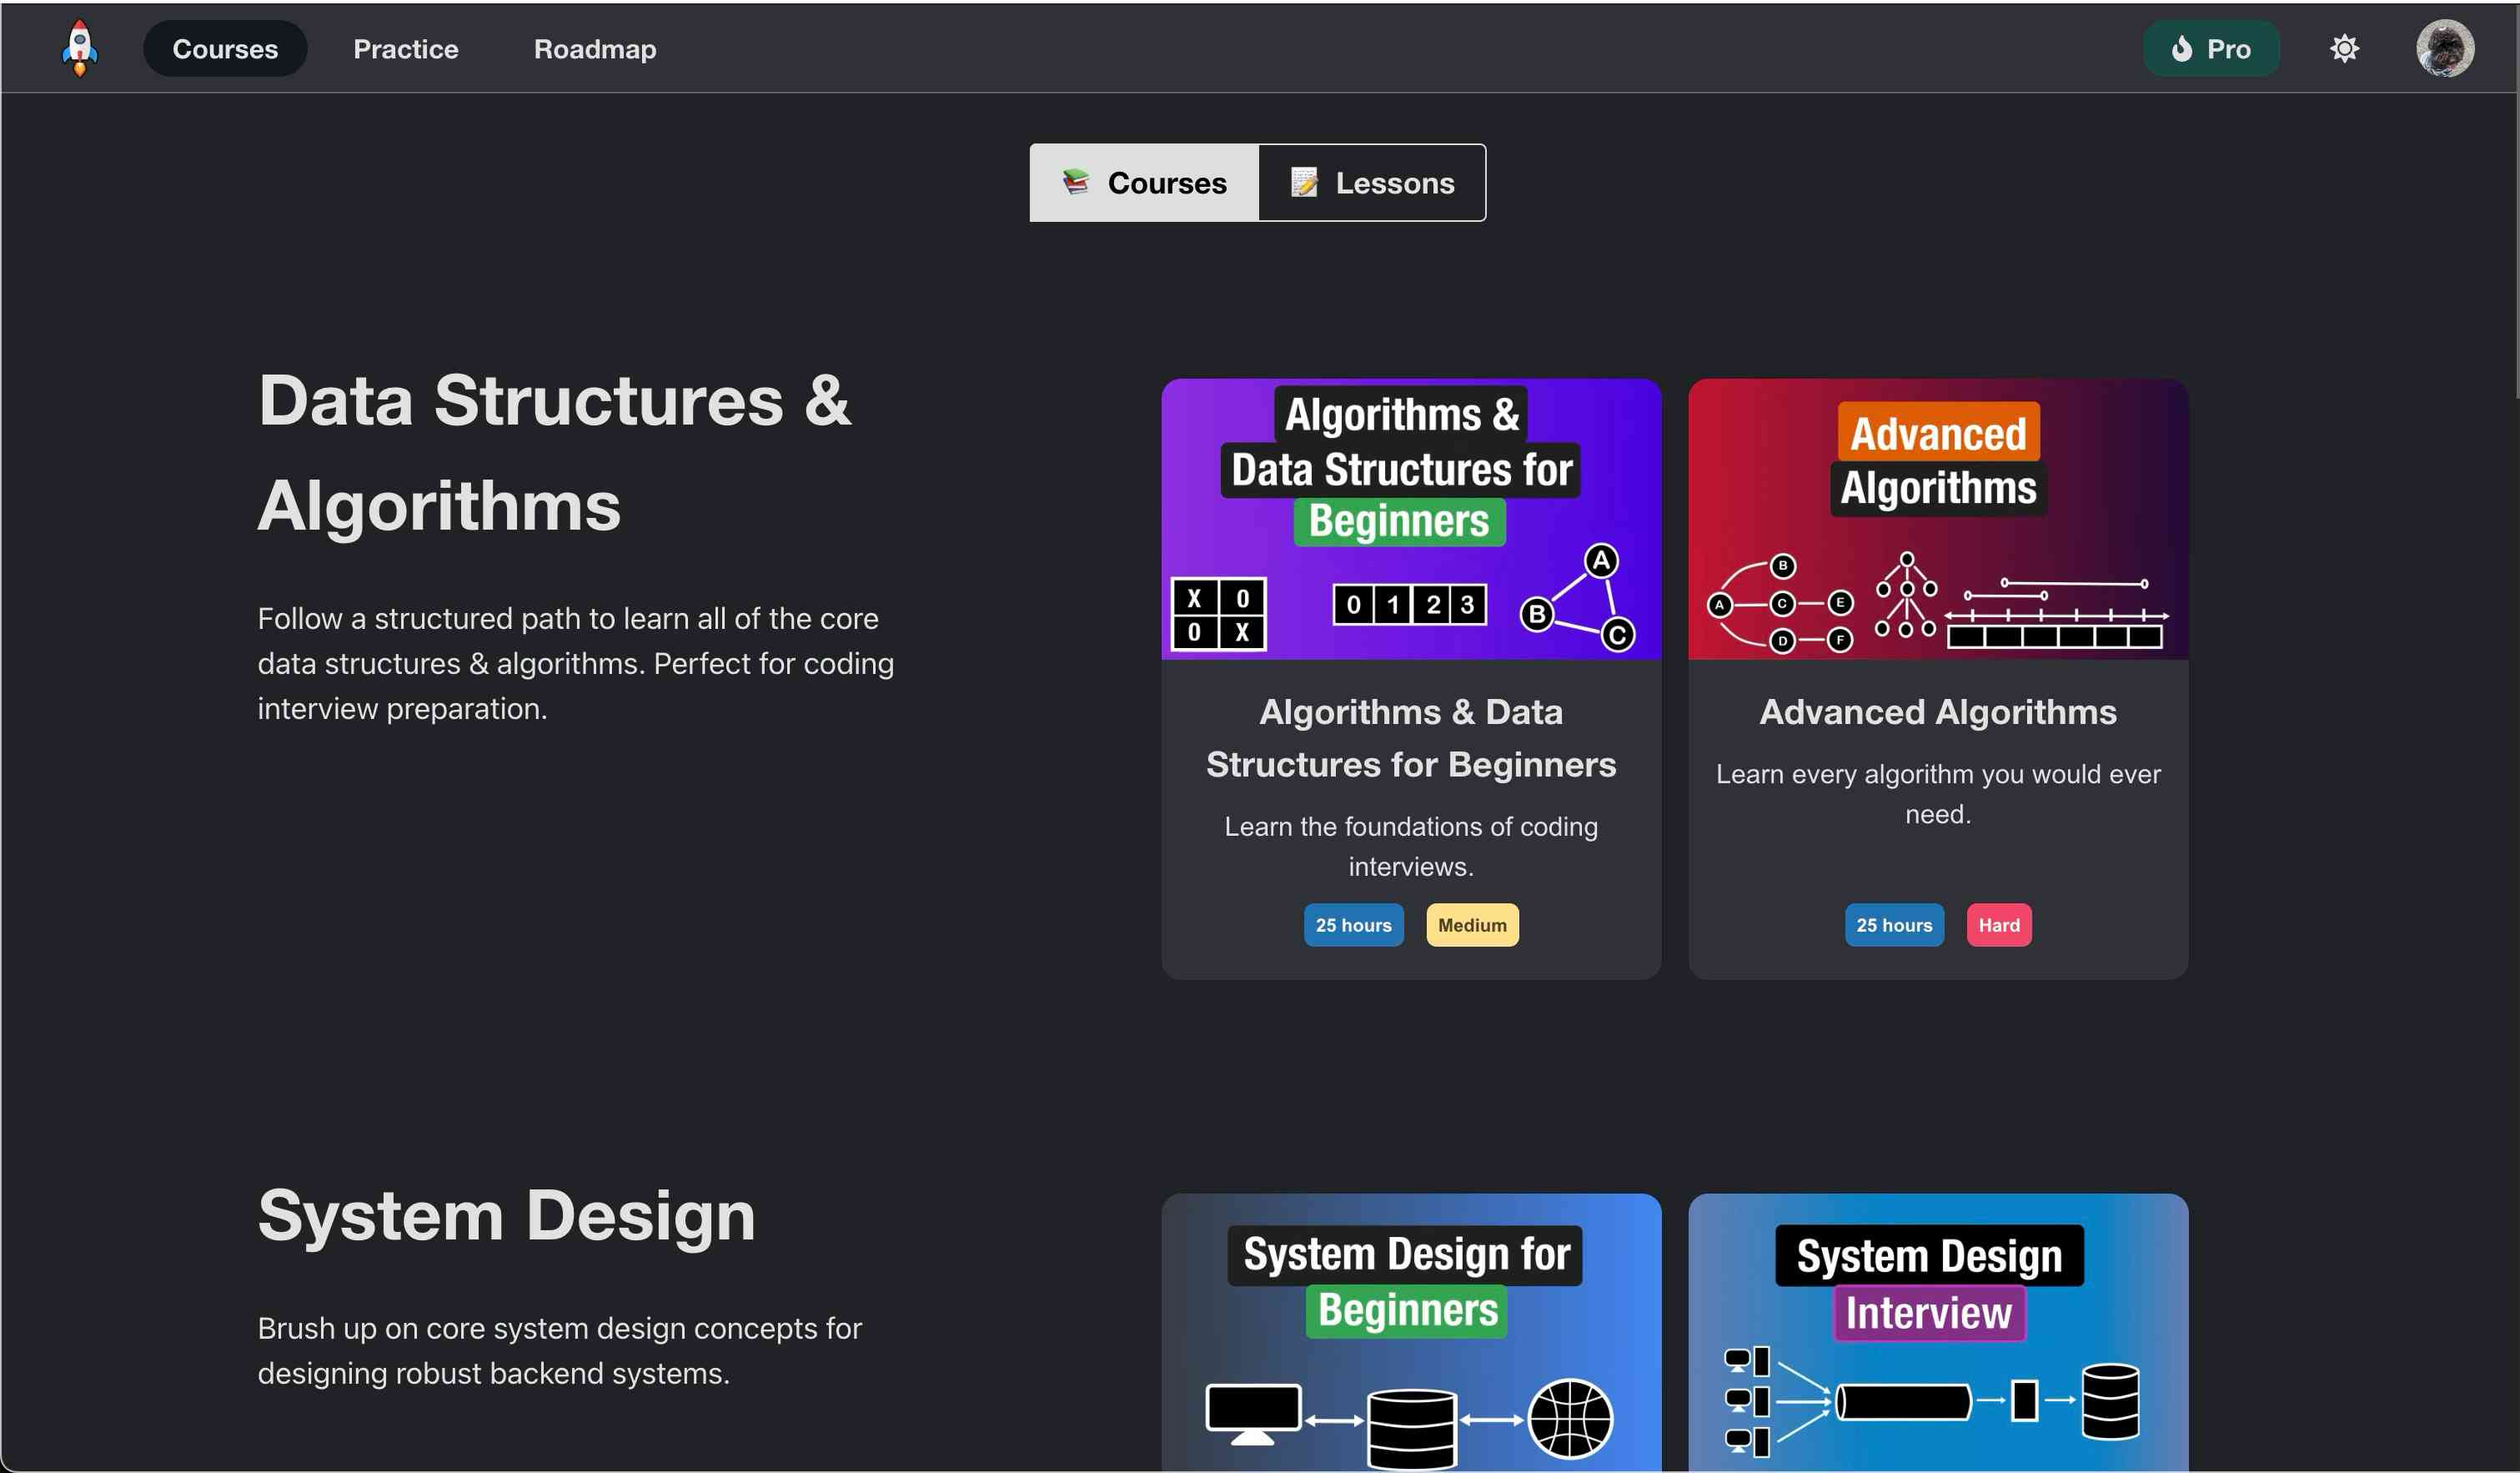The image size is (2520, 1473).
Task: Select the Courses nav pill
Action: 225,48
